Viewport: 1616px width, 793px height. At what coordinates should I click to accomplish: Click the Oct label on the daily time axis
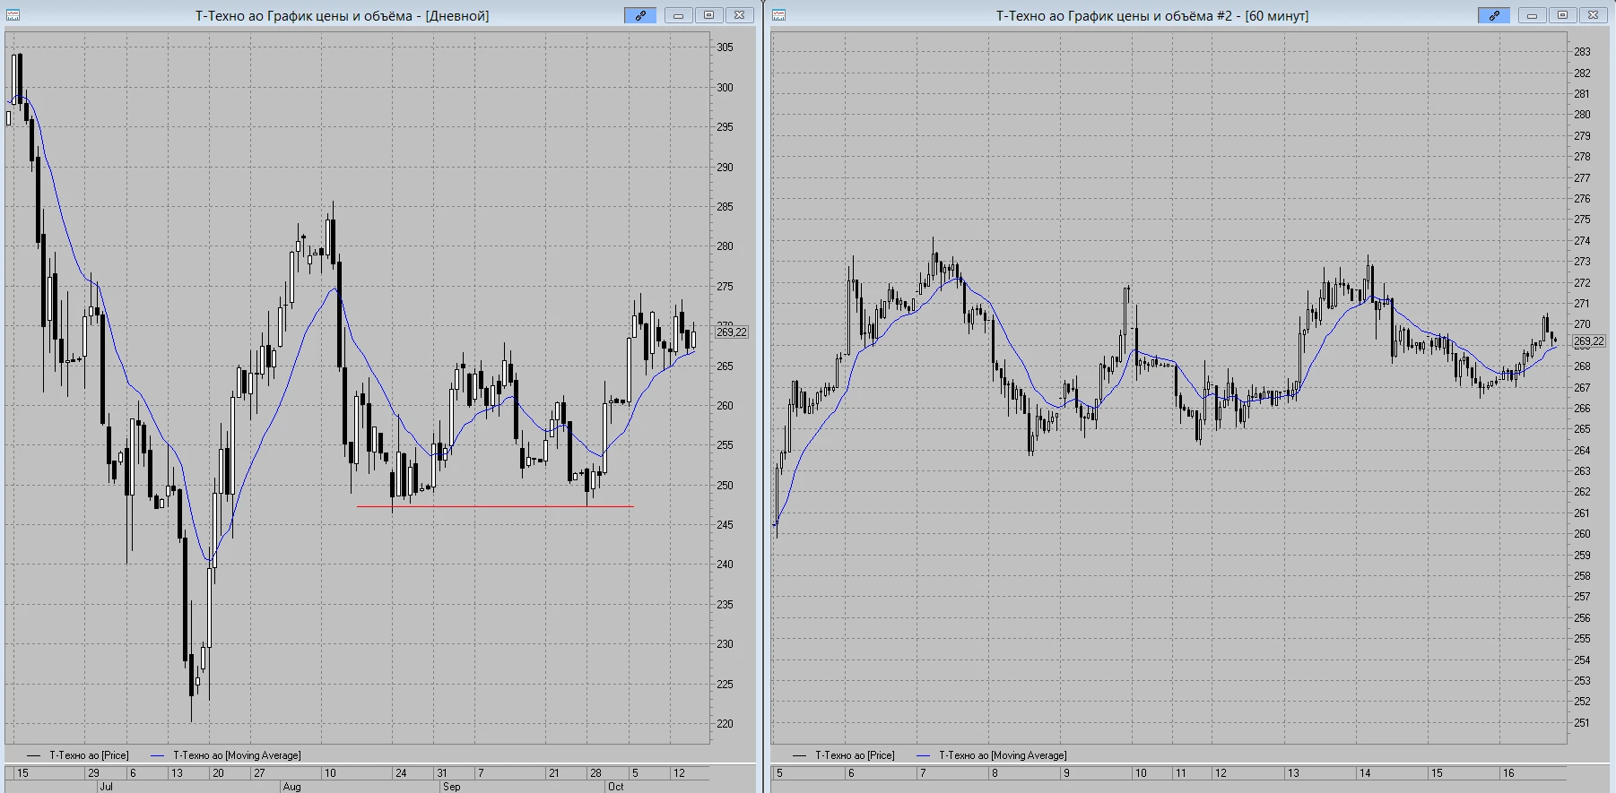[x=615, y=787]
